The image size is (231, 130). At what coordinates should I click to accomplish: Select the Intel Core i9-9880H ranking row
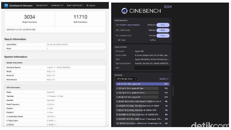pyautogui.click(x=142, y=110)
